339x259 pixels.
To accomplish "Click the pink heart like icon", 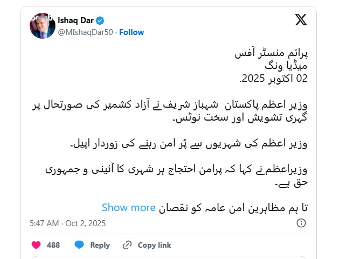I will coord(36,245).
